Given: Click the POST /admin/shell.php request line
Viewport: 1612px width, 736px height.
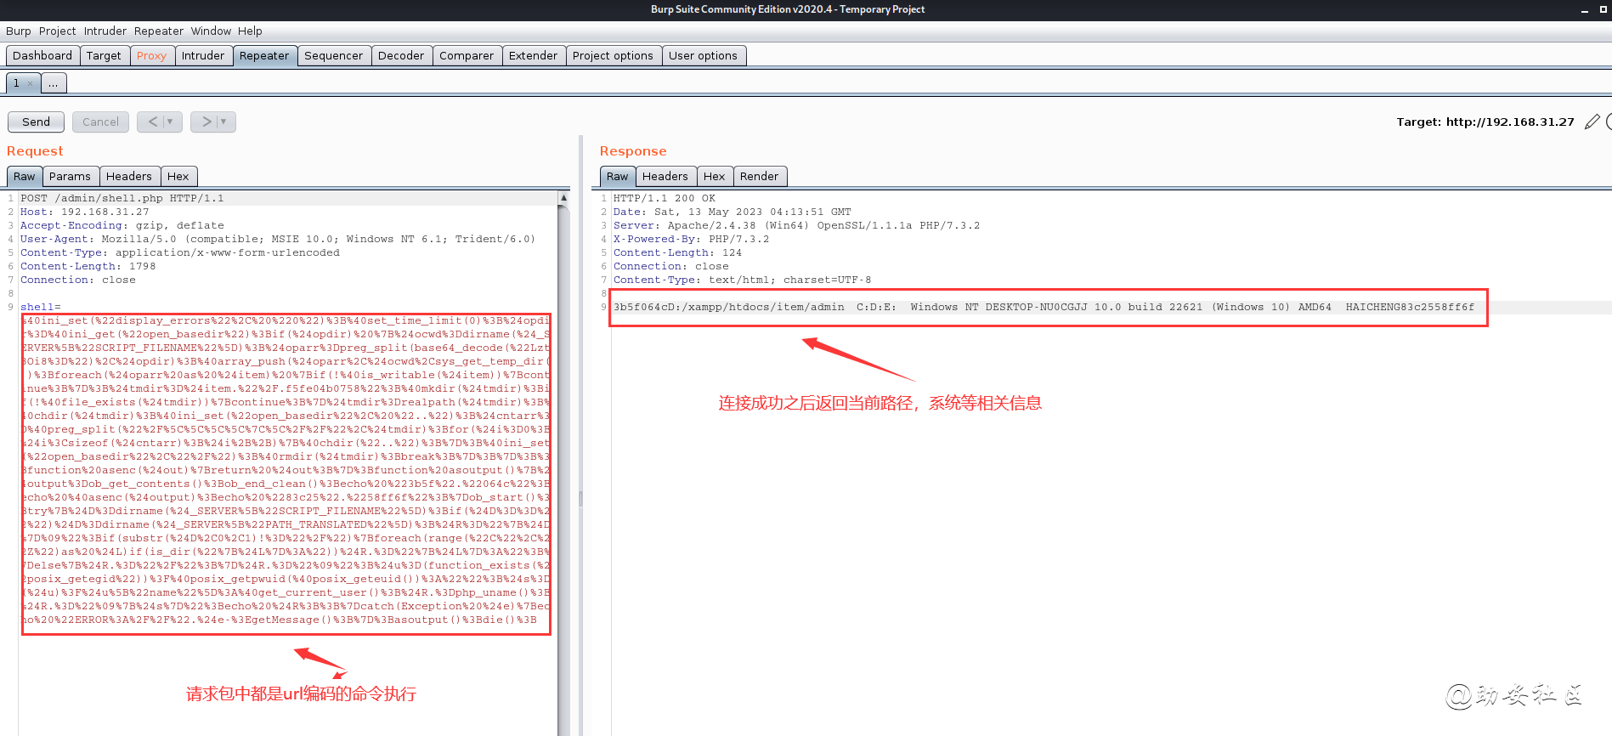Looking at the screenshot, I should [122, 199].
